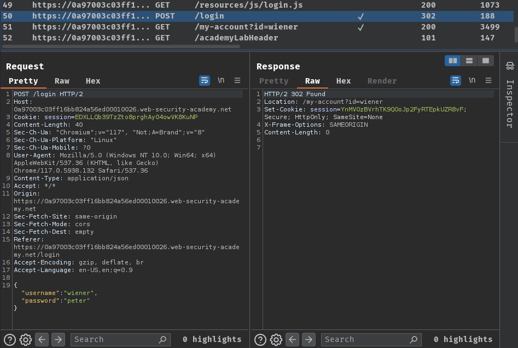Viewport: 518px width, 348px height.
Task: Show non-printable characters with the \n icon
Action: (221, 80)
